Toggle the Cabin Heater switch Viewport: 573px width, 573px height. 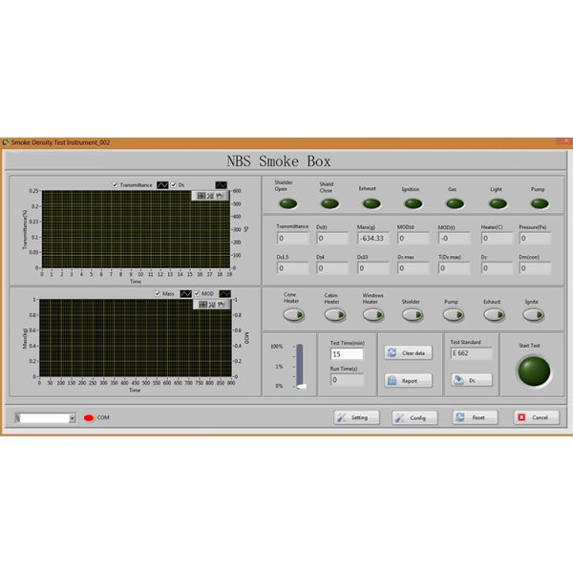click(333, 314)
